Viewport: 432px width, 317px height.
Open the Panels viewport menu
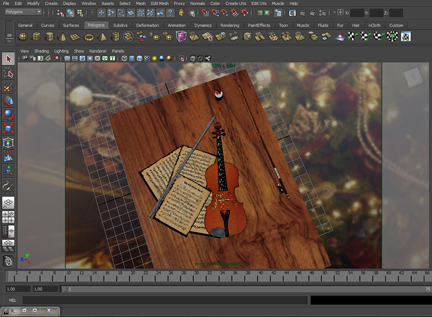118,51
